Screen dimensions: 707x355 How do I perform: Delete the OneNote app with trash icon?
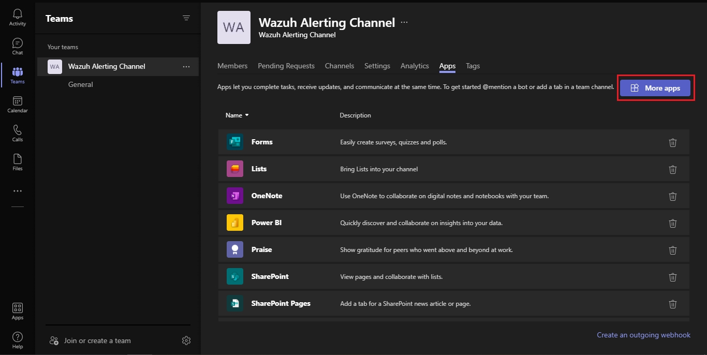pos(673,197)
